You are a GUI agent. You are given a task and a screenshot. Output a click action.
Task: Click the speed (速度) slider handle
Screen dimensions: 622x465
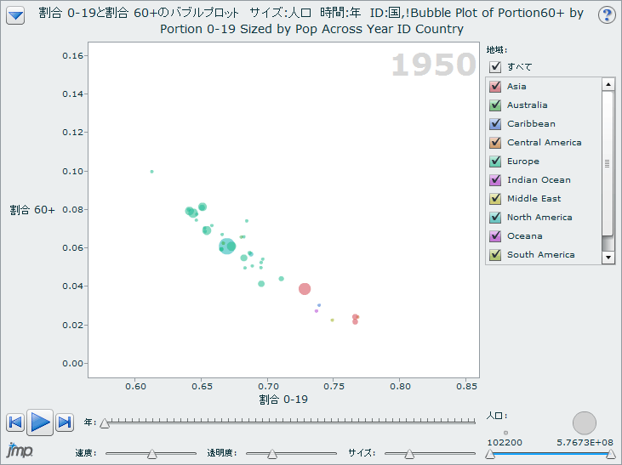(x=151, y=454)
